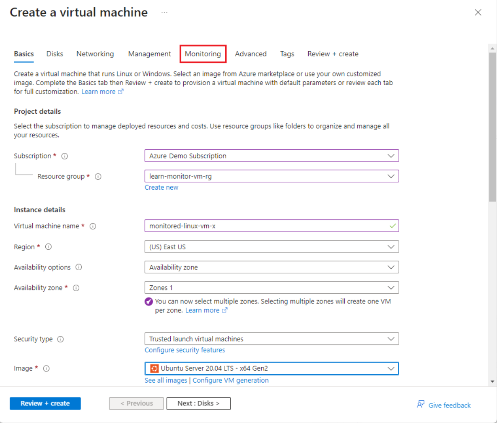Open the Zones 1 availability zone dropdown

point(392,287)
